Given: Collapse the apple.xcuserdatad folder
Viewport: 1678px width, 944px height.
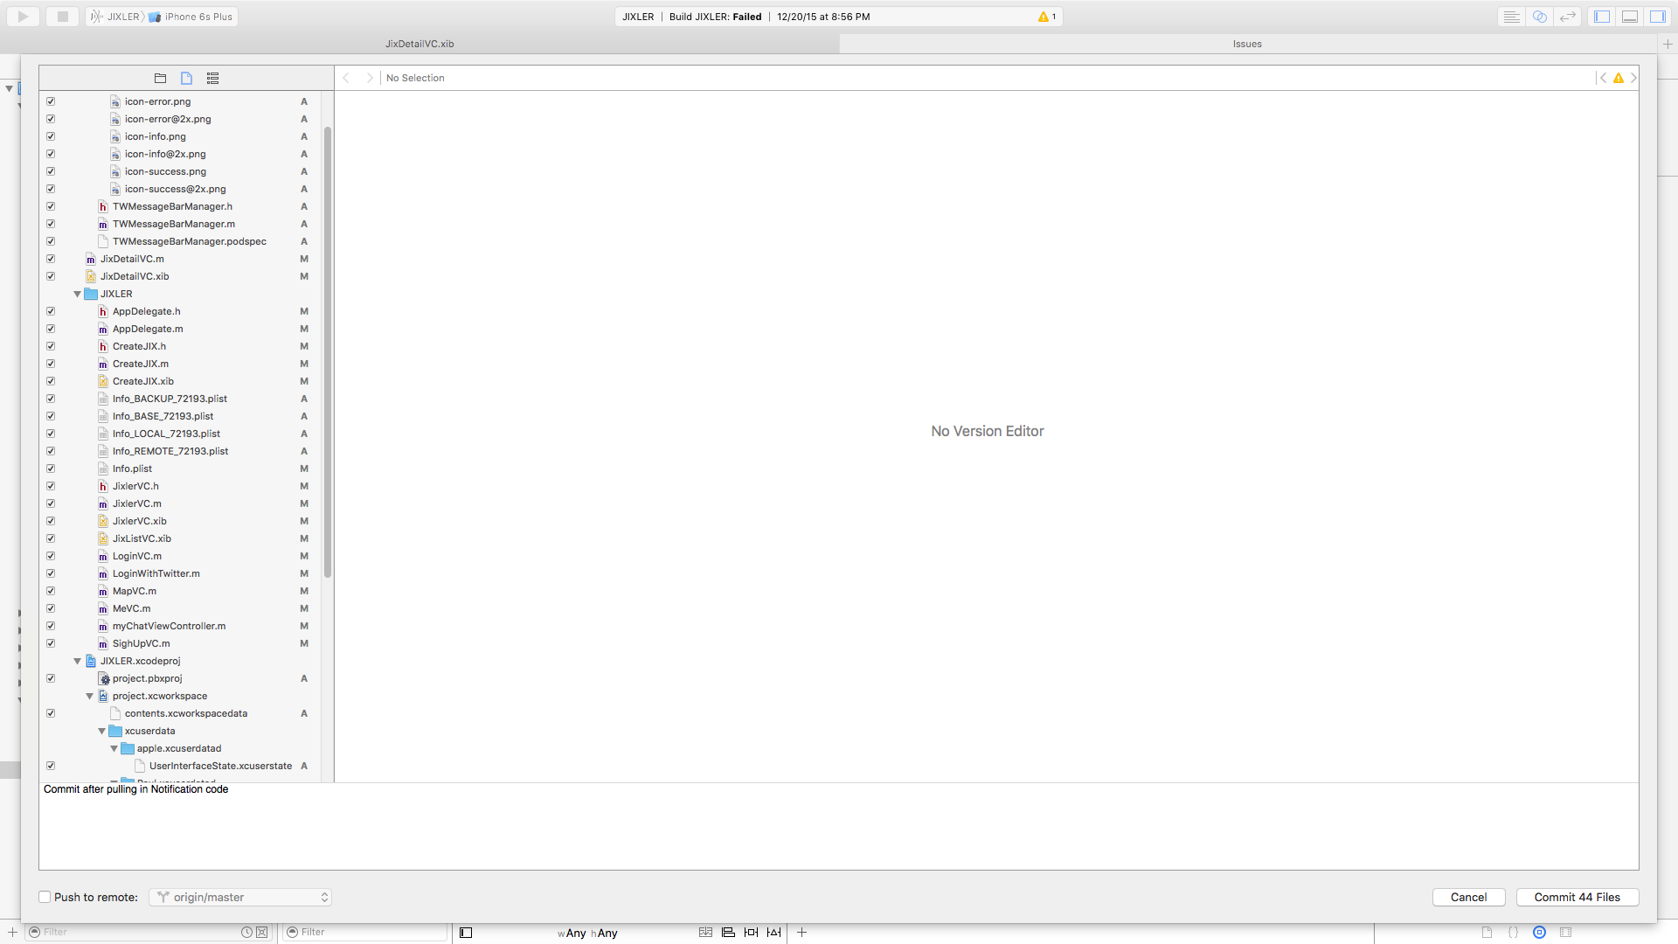Looking at the screenshot, I should (x=114, y=748).
